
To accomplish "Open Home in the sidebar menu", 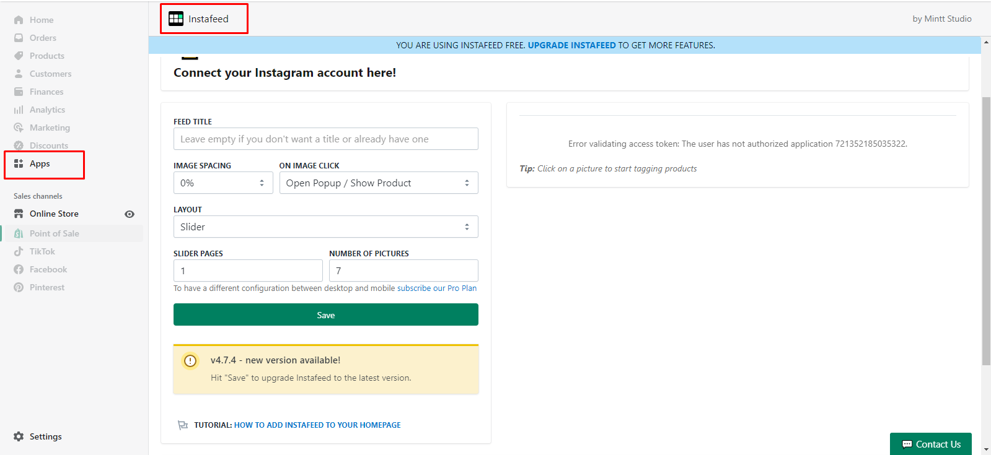I will click(x=42, y=20).
